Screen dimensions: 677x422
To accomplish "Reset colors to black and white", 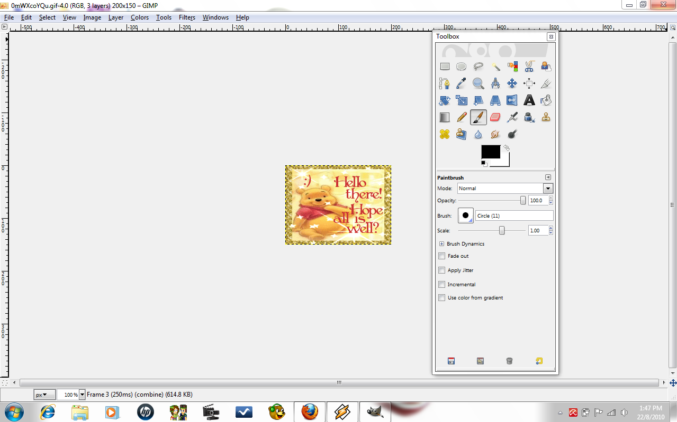I will click(484, 164).
